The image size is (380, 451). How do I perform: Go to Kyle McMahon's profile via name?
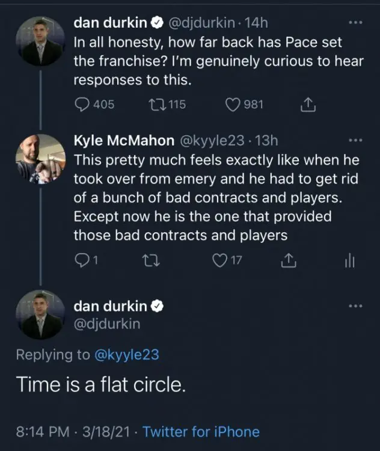coord(121,140)
